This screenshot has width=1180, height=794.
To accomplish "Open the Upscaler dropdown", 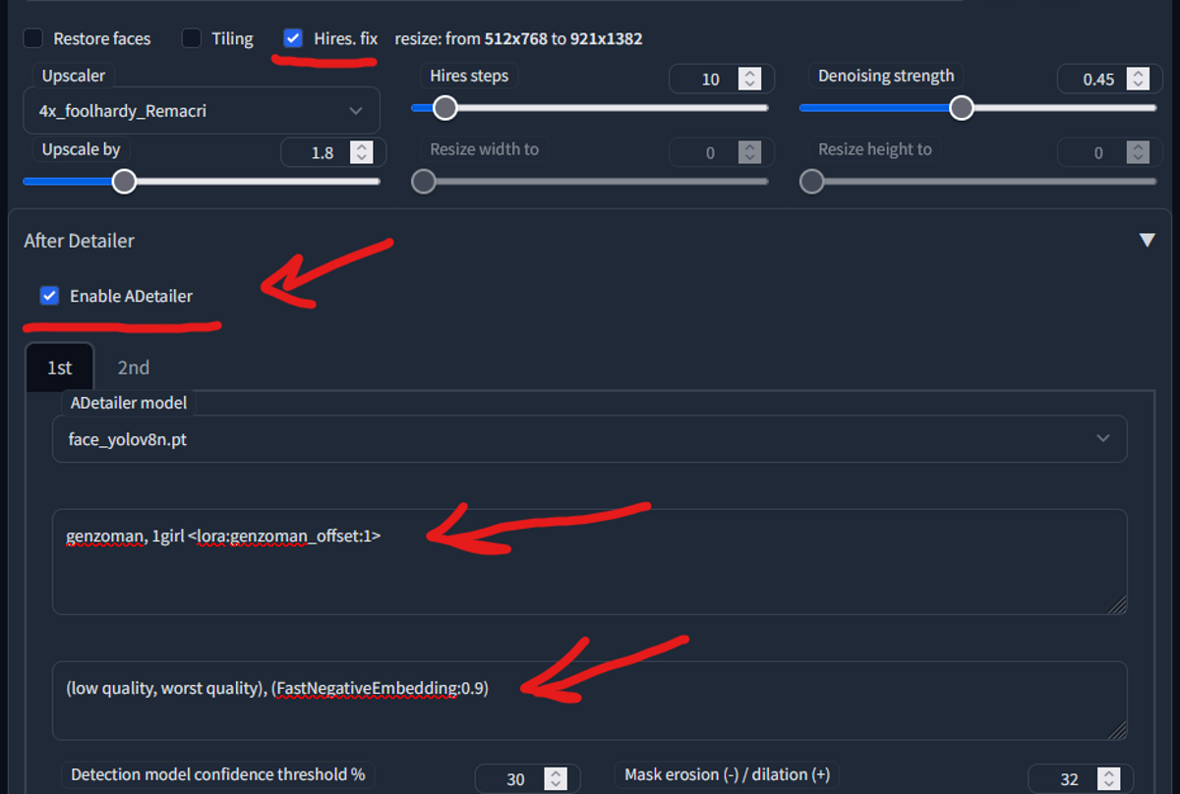I will pyautogui.click(x=202, y=111).
